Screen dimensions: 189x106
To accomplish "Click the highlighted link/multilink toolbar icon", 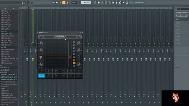I will [x=64, y=2].
